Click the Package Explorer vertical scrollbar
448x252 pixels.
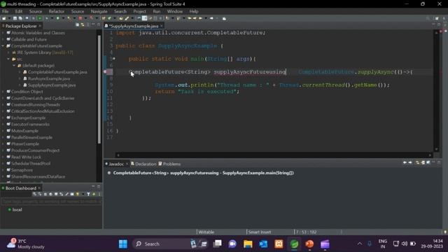pyautogui.click(x=99, y=89)
